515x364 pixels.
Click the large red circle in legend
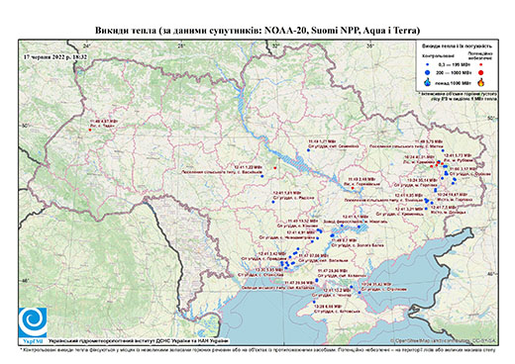(x=480, y=73)
